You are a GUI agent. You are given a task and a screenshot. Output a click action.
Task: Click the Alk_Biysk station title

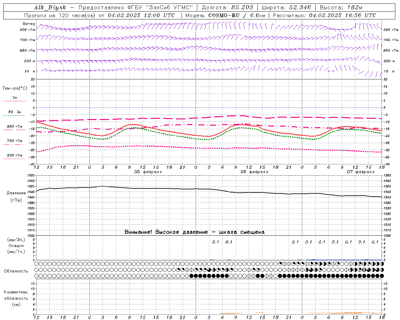[50, 7]
